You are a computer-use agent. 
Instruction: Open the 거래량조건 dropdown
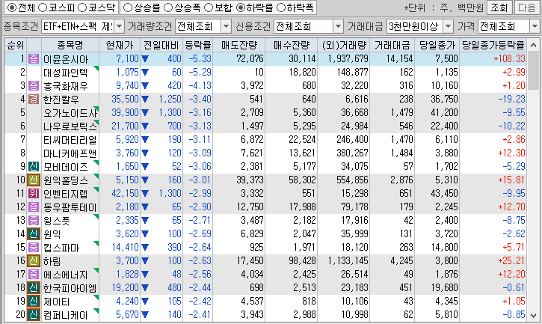click(x=226, y=26)
